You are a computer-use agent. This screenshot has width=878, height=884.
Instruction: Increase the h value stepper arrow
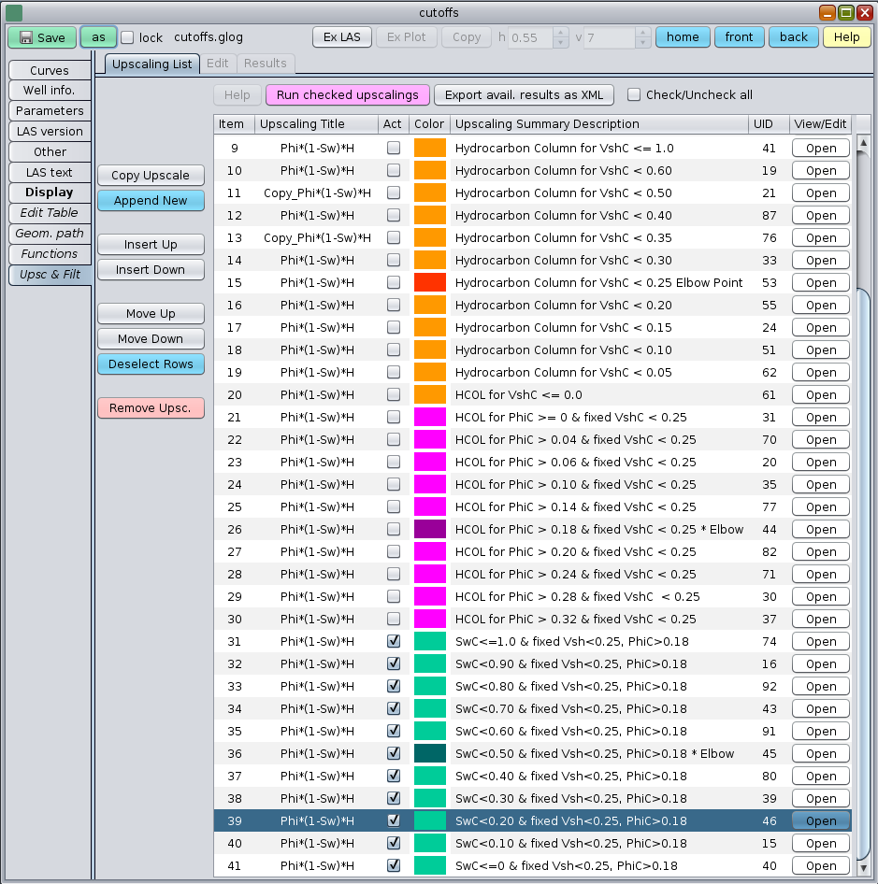coord(560,32)
